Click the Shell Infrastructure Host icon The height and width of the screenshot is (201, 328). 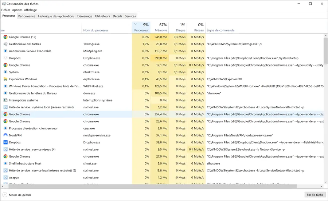click(5, 163)
